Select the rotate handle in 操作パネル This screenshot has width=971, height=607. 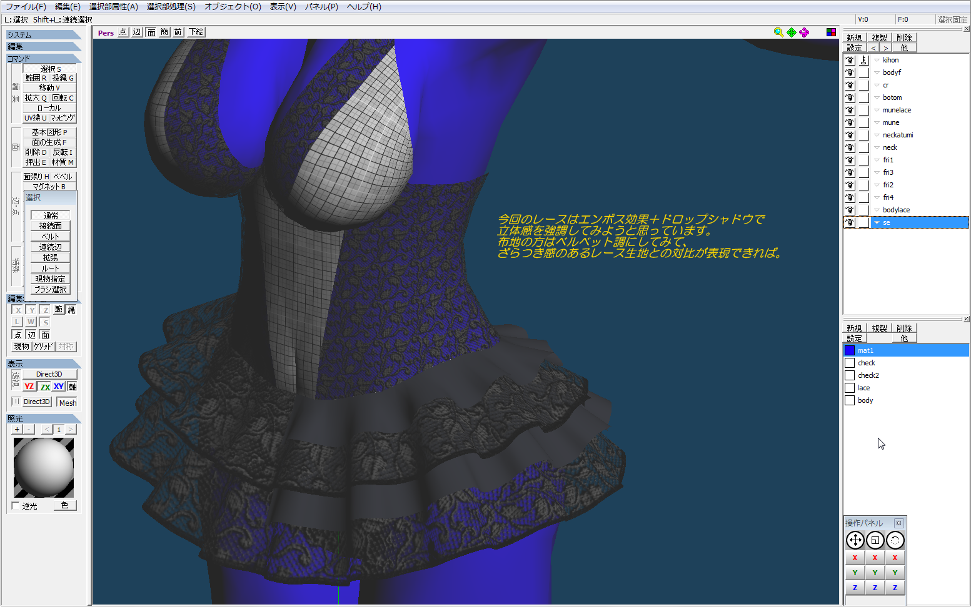895,540
